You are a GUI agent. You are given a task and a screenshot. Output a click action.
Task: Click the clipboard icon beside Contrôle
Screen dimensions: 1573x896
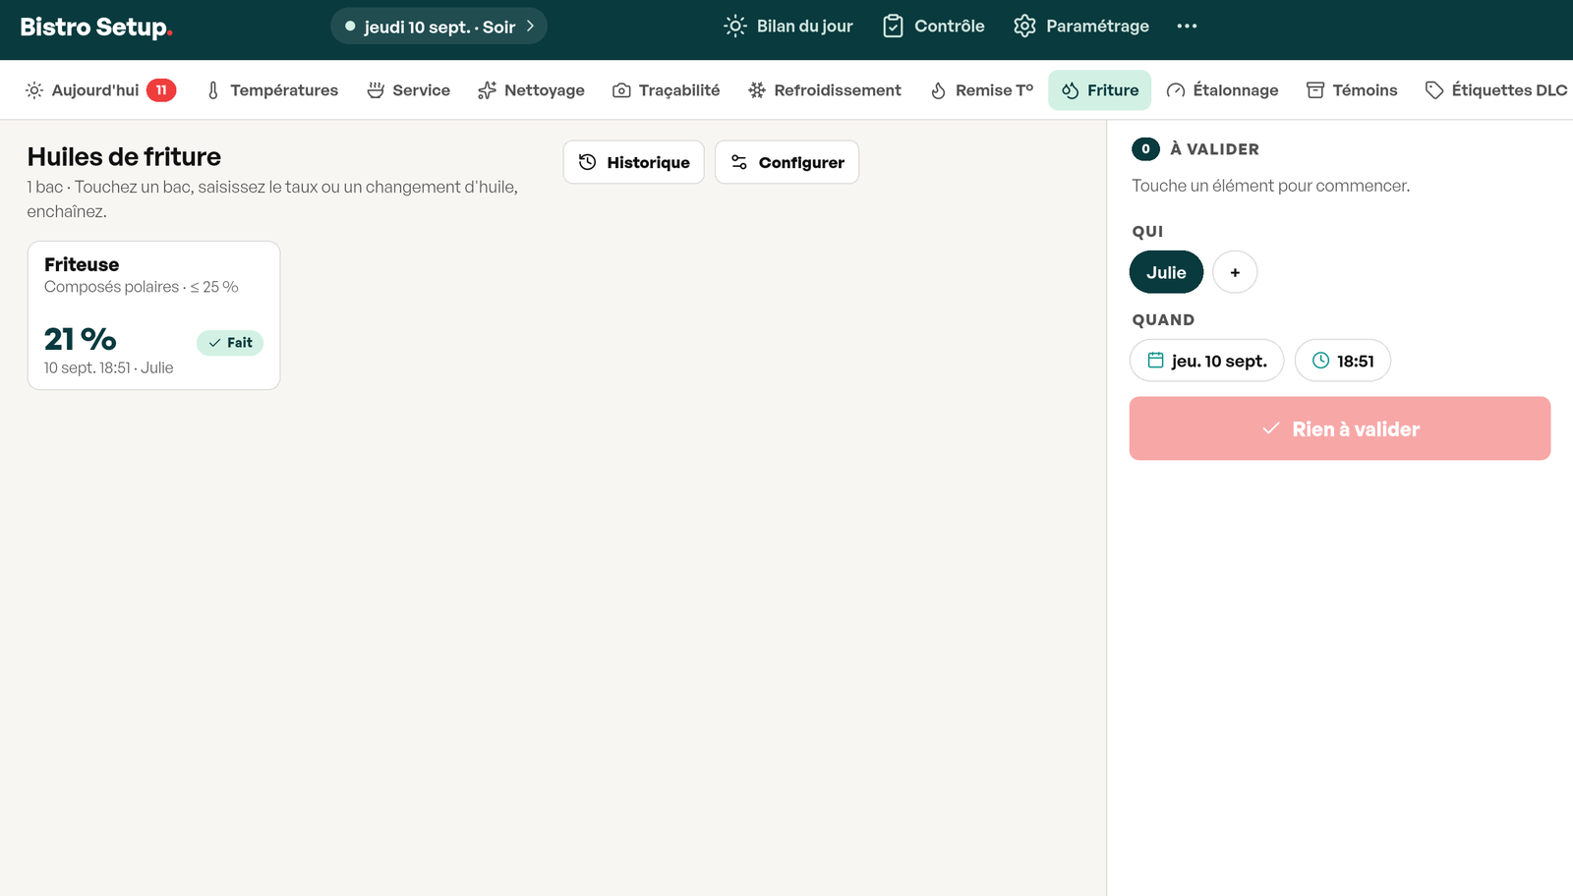(x=893, y=27)
